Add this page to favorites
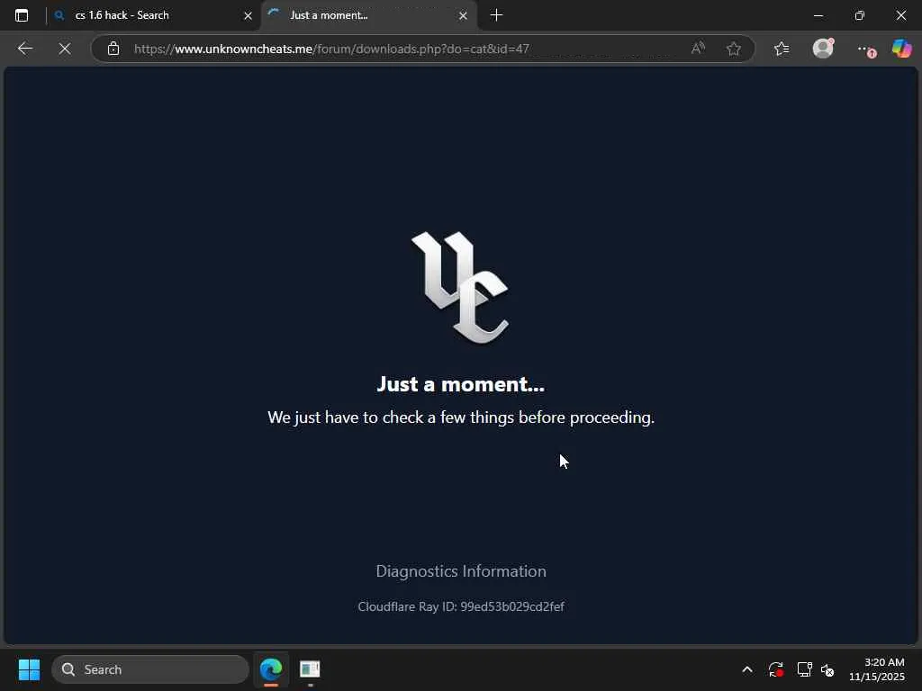Viewport: 922px width, 691px height. click(733, 49)
